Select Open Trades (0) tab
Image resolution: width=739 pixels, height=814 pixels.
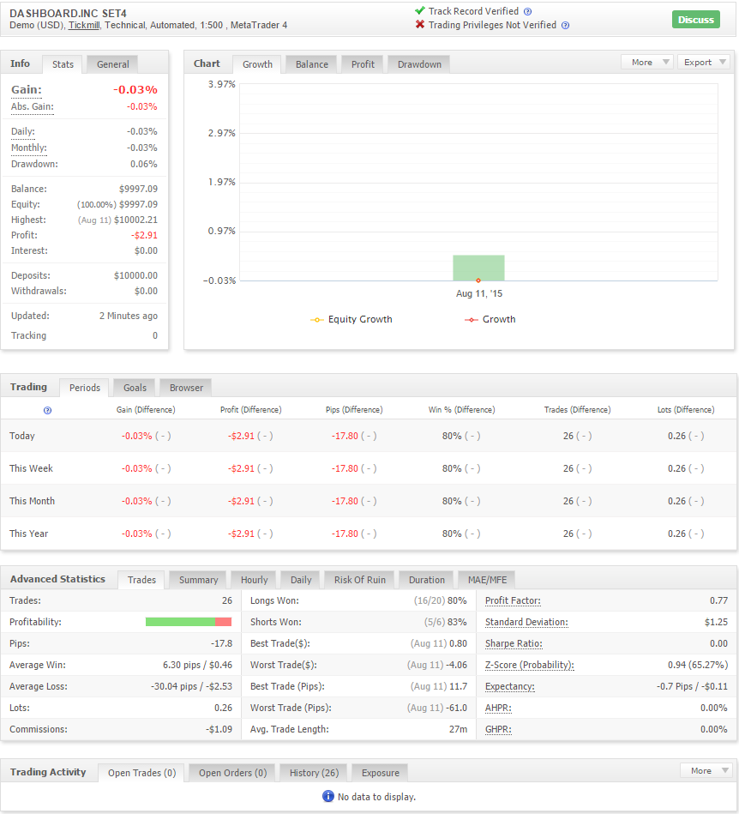tap(141, 773)
